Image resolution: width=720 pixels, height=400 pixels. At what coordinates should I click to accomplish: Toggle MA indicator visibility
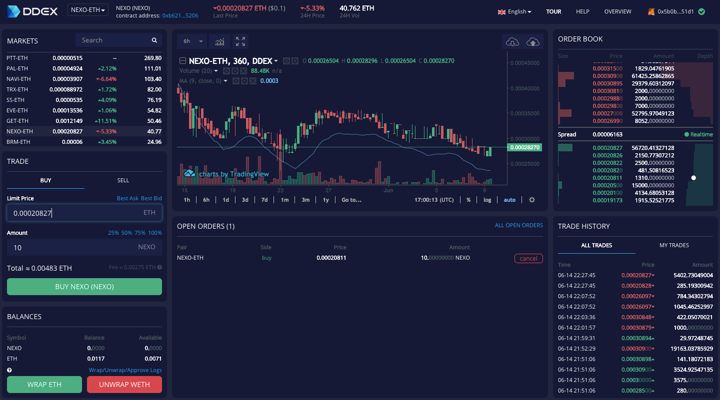(x=235, y=80)
